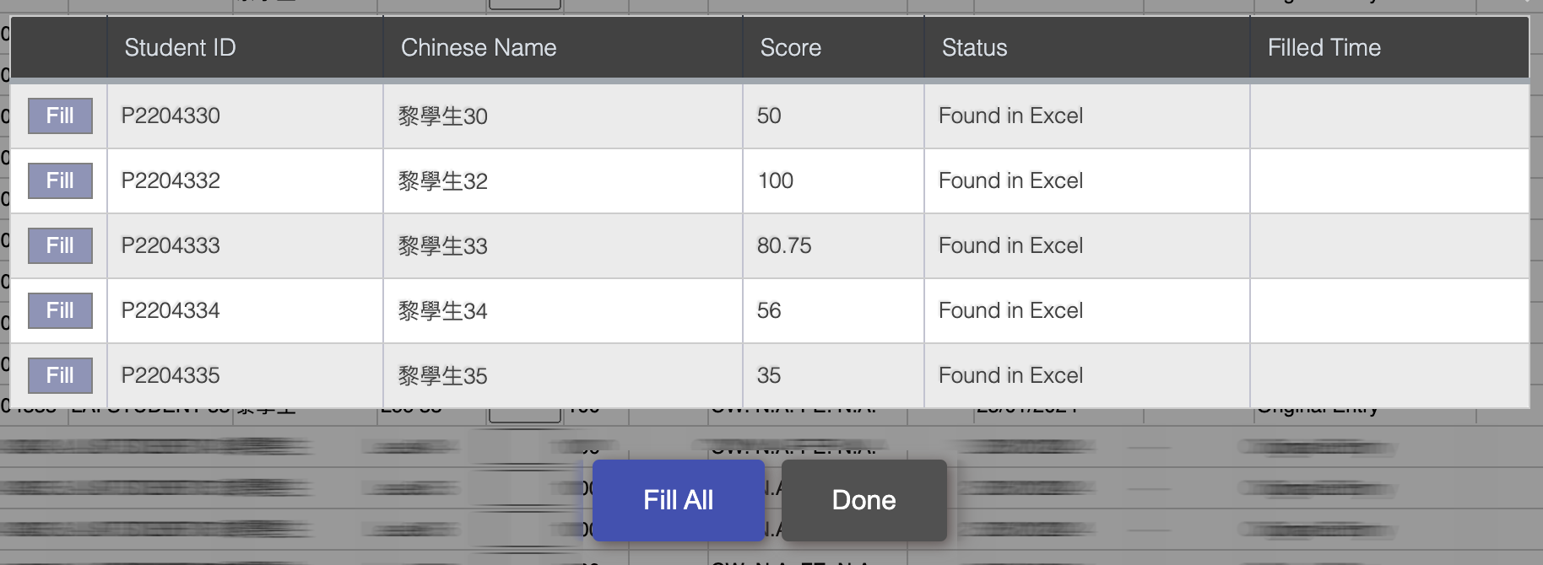Click Fill button for student P2204332
This screenshot has height=565, width=1543.
tap(60, 180)
